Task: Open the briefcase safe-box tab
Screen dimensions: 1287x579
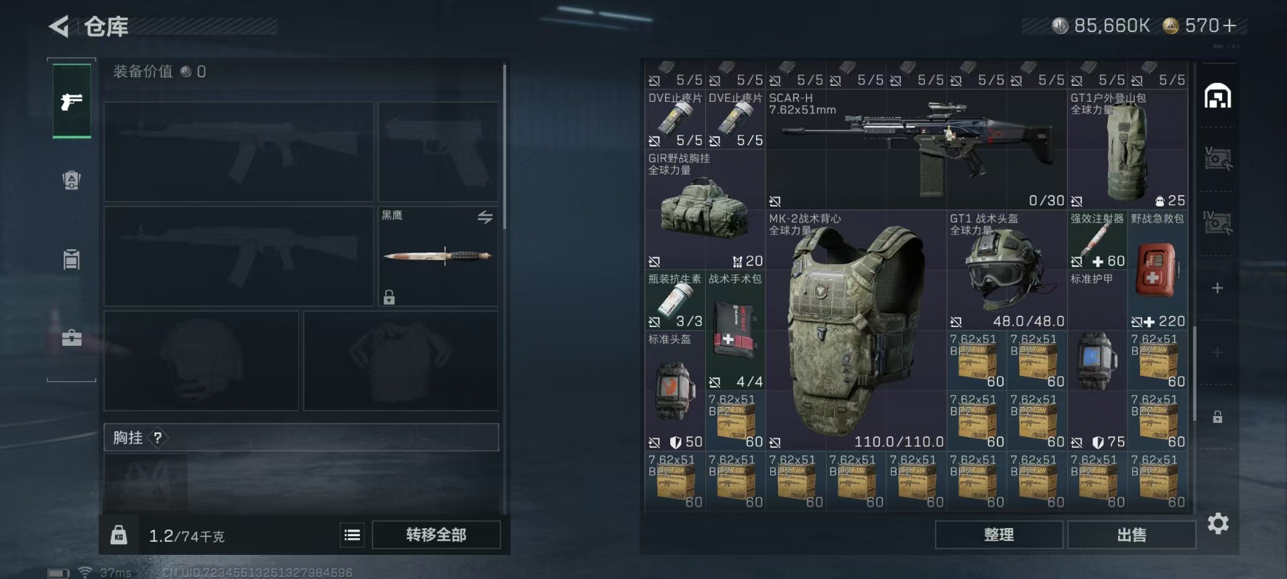Action: [x=72, y=337]
